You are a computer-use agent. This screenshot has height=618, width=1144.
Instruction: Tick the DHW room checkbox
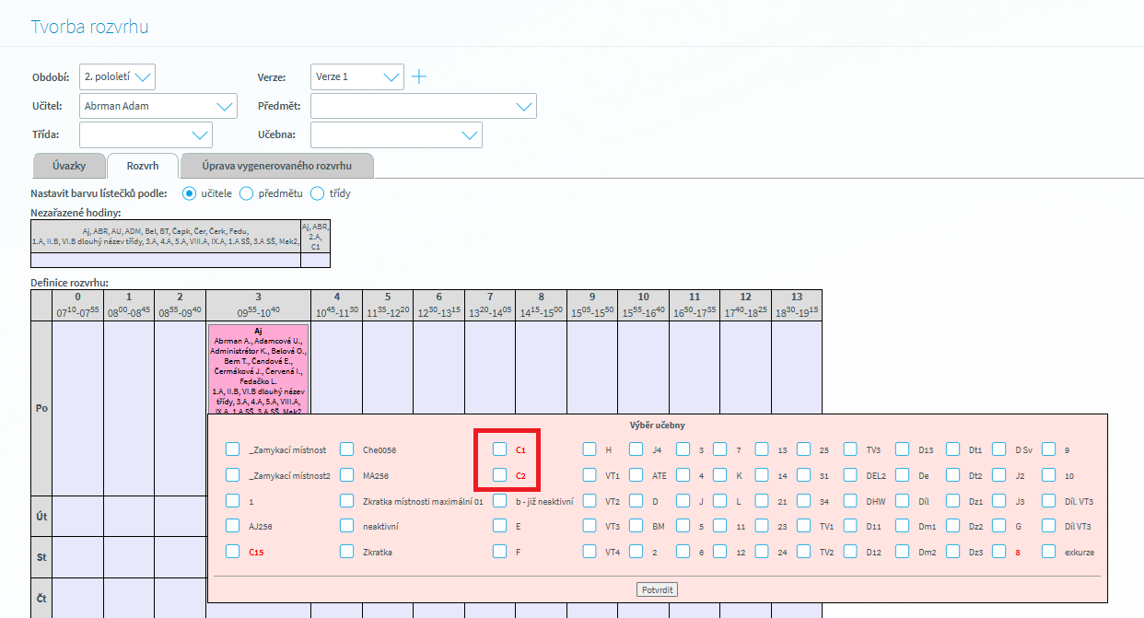click(x=851, y=501)
